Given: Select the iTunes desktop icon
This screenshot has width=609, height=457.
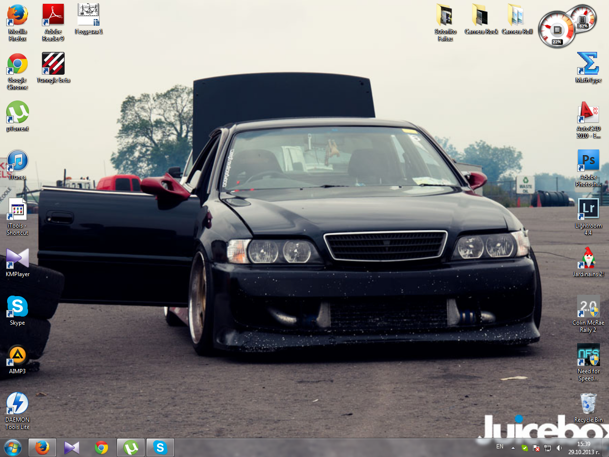Looking at the screenshot, I should [18, 165].
